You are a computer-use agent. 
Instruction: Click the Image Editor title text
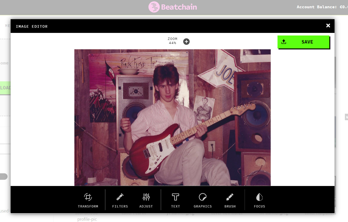[32, 26]
